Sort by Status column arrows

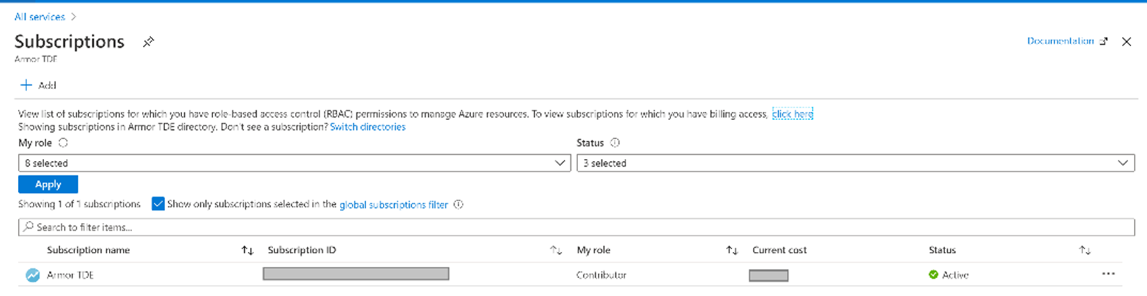click(1084, 250)
